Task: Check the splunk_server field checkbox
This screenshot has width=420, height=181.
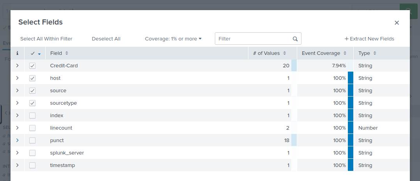Action: [x=32, y=153]
